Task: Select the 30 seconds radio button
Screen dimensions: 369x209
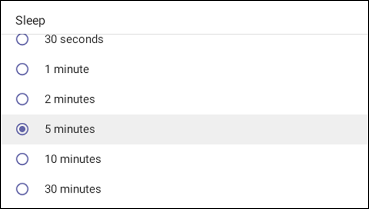Action: point(22,40)
